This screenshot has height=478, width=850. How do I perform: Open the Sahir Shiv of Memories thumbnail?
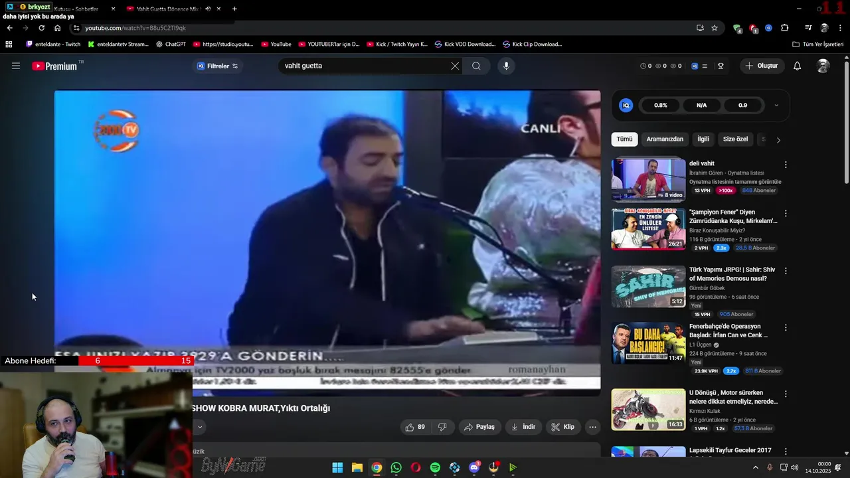pyautogui.click(x=648, y=287)
